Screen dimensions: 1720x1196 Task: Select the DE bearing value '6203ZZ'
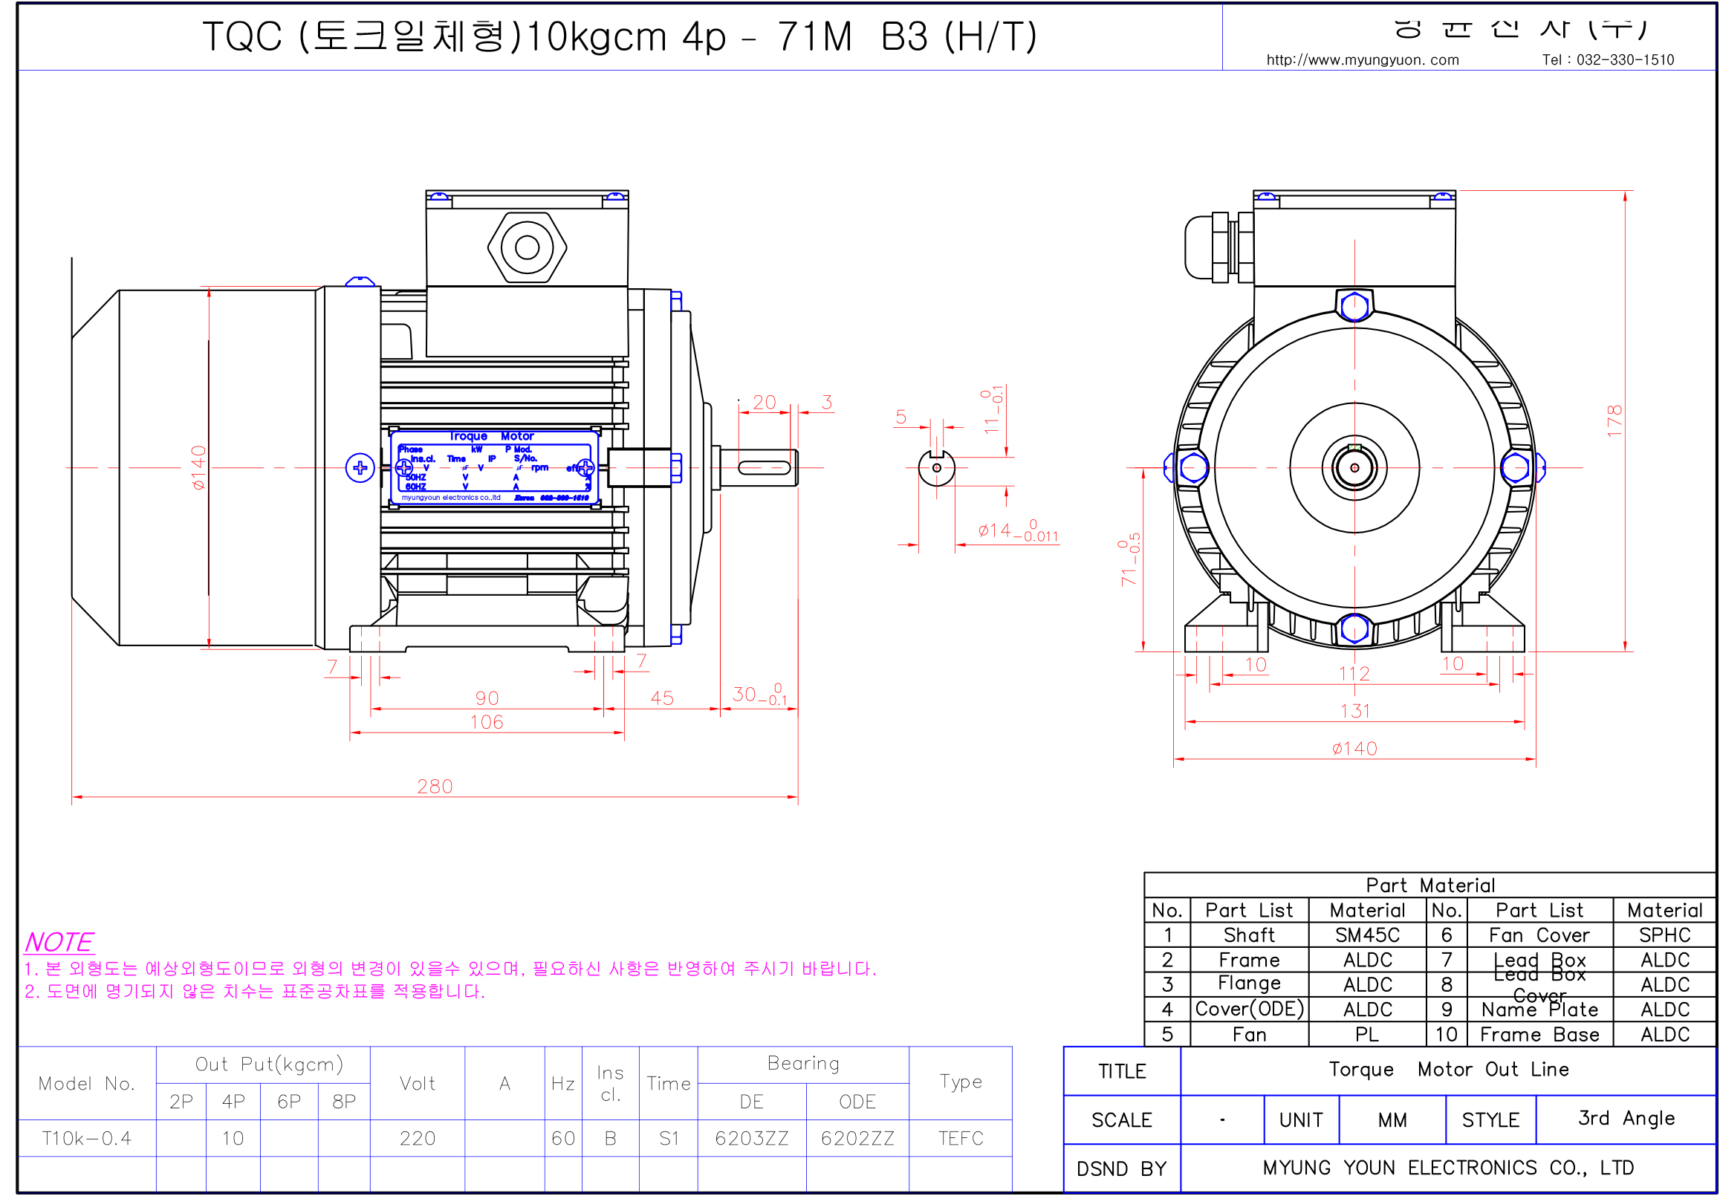pyautogui.click(x=751, y=1138)
